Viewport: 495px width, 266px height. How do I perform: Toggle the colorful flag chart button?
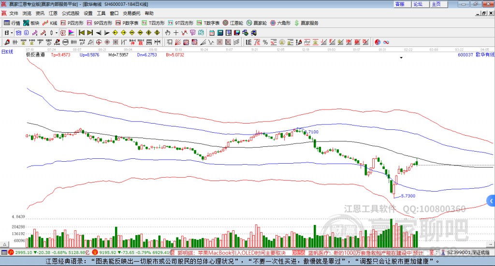[72, 33]
